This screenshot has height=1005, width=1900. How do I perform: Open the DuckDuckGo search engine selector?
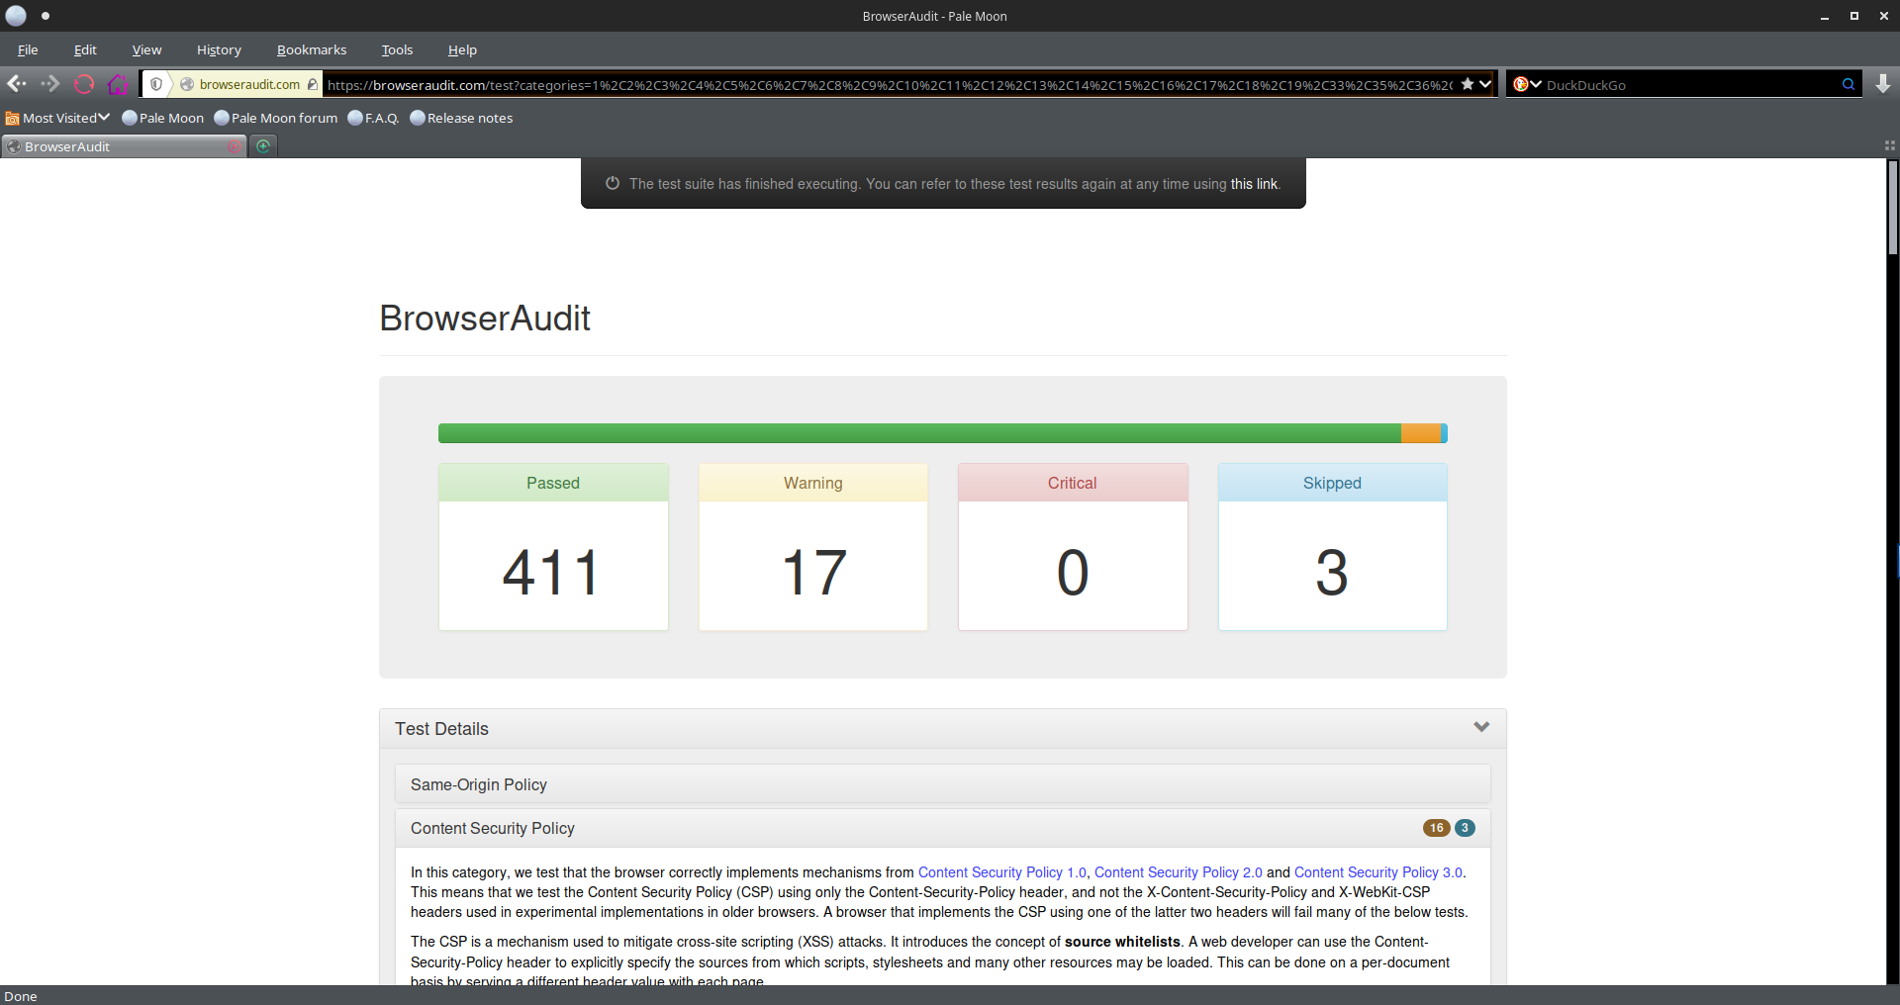coord(1527,84)
